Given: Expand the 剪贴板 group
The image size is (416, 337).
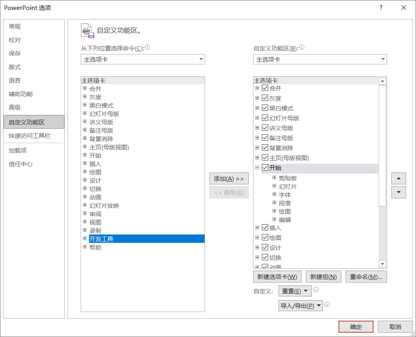Looking at the screenshot, I should (x=274, y=178).
